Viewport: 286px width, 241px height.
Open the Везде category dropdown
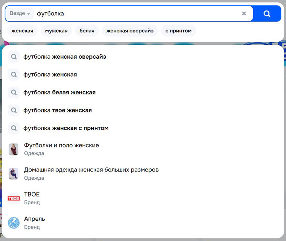[x=20, y=13]
